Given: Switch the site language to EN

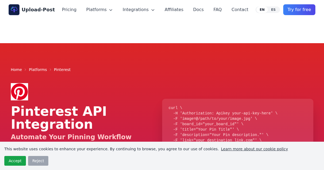Looking at the screenshot, I should click(x=262, y=9).
